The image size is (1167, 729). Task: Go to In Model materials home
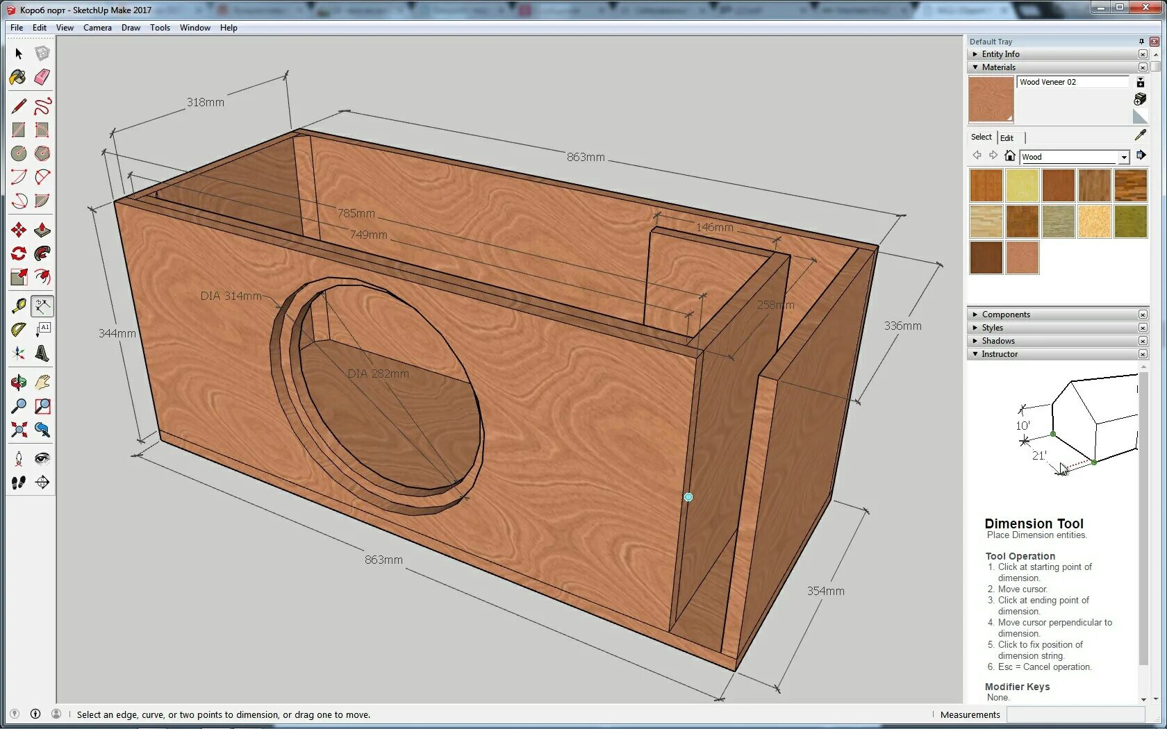click(x=1010, y=156)
